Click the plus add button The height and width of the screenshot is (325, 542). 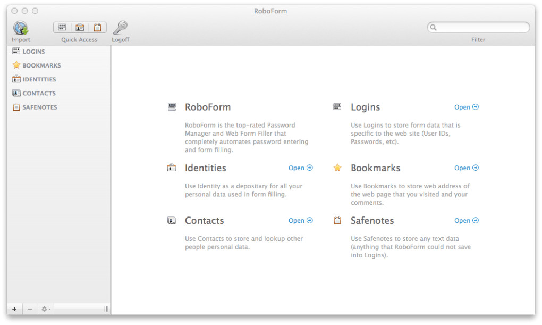[14, 309]
